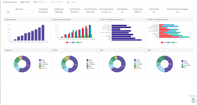Viewport: 197px width, 105px height.
Task: Switch to the Performance tab
Action: (56, 2)
